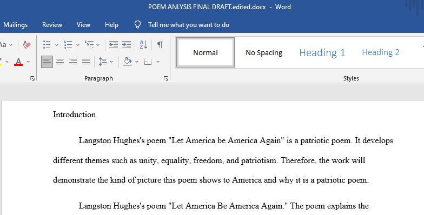Open the Mailings tab
The width and height of the screenshot is (424, 215).
coord(15,25)
